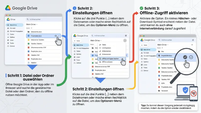This screenshot has width=201, height=113.
Task: Open the three-dot menu on selected Projektplan.docx, first window
Action: point(59,36)
